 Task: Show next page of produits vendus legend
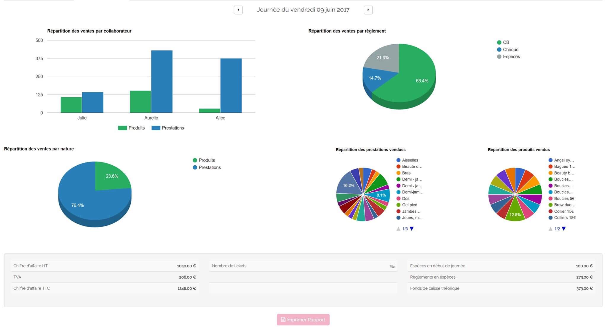click(x=564, y=229)
